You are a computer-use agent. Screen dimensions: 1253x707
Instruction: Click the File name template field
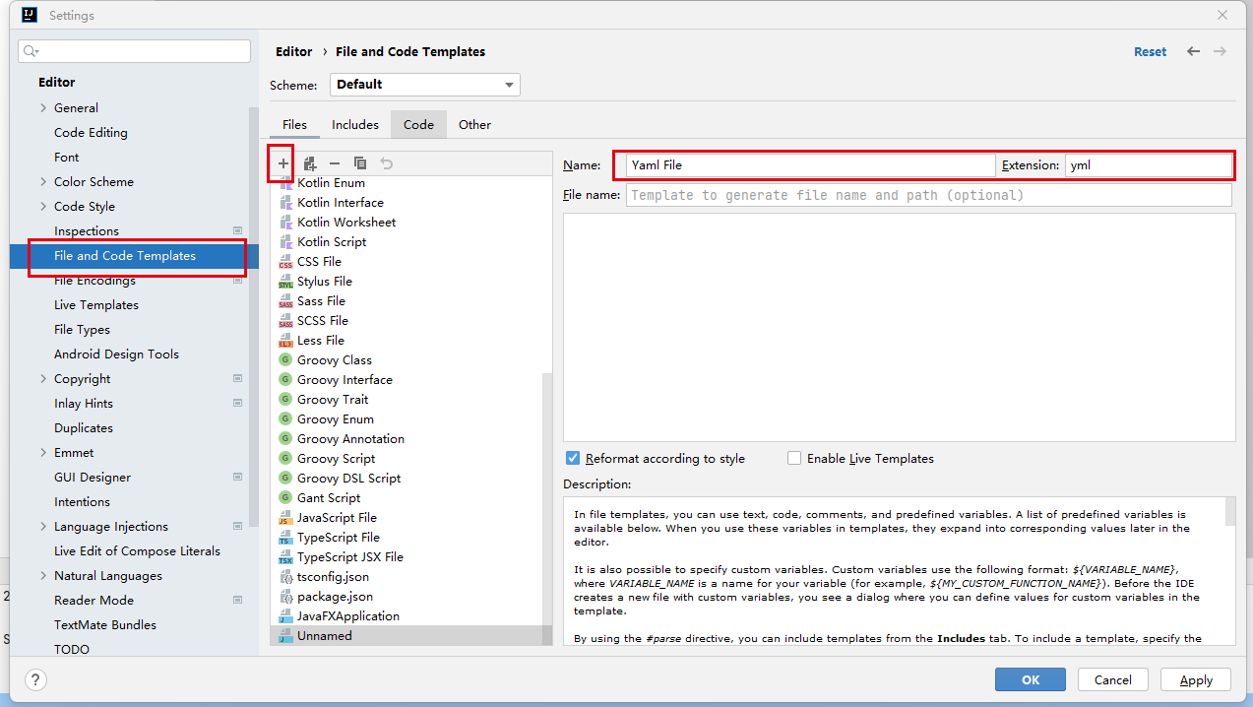tap(928, 195)
